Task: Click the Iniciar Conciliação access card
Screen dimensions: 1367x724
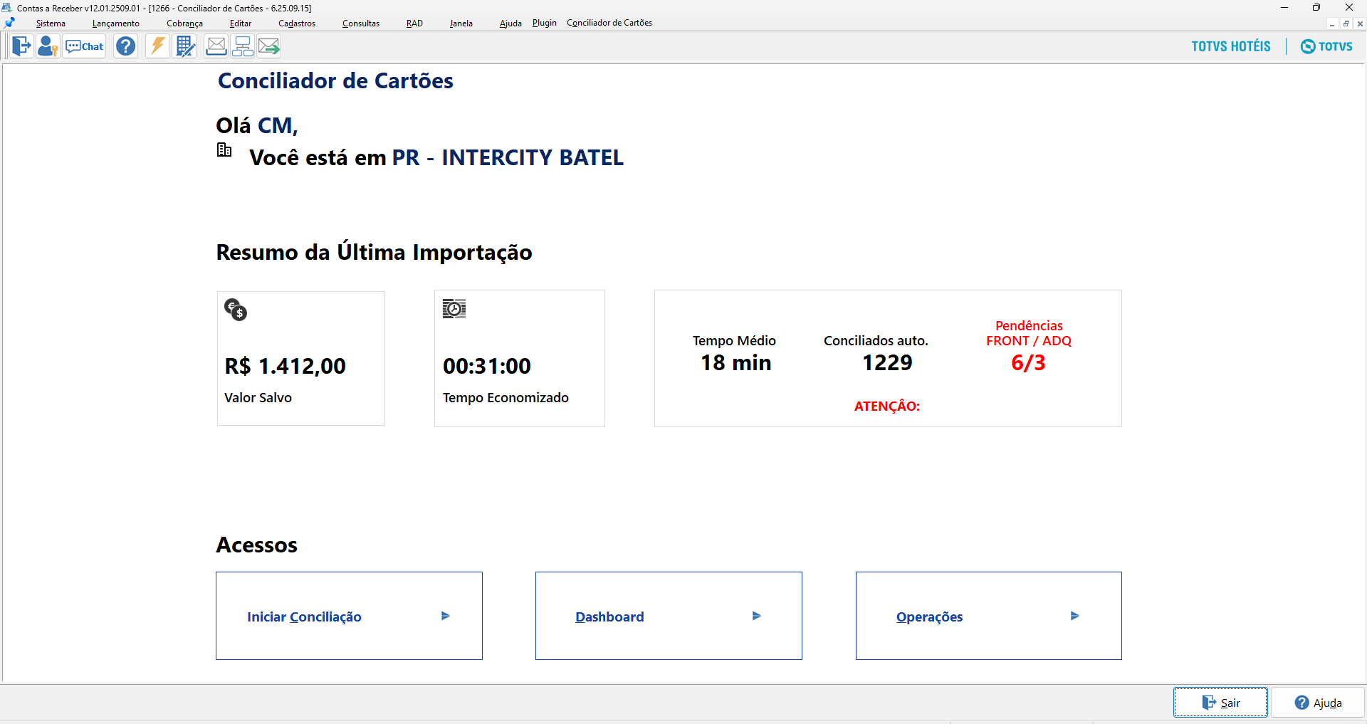Action: (349, 616)
